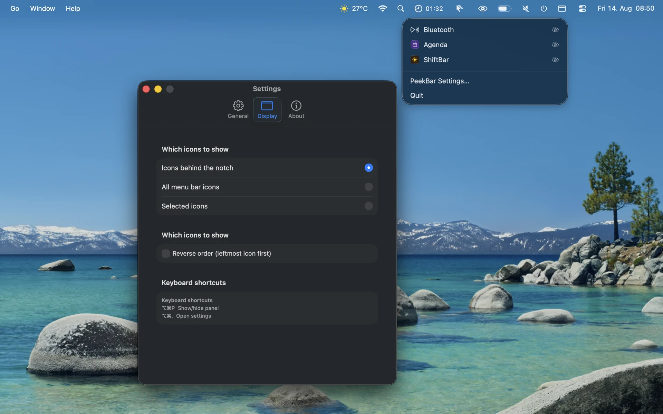Image resolution: width=663 pixels, height=414 pixels.
Task: Click the timer clock 01:32 item
Action: point(429,9)
